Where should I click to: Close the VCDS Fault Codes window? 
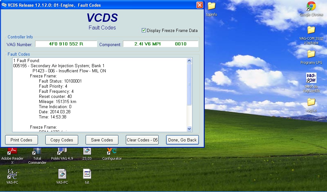(200, 5)
